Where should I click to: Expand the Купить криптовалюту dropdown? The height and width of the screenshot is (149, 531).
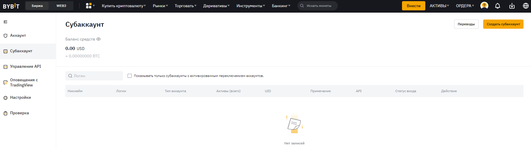[124, 6]
